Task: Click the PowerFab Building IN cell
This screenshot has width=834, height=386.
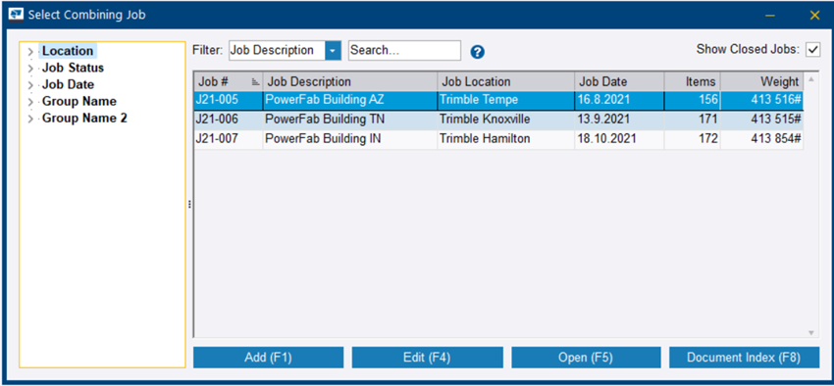Action: [350, 139]
